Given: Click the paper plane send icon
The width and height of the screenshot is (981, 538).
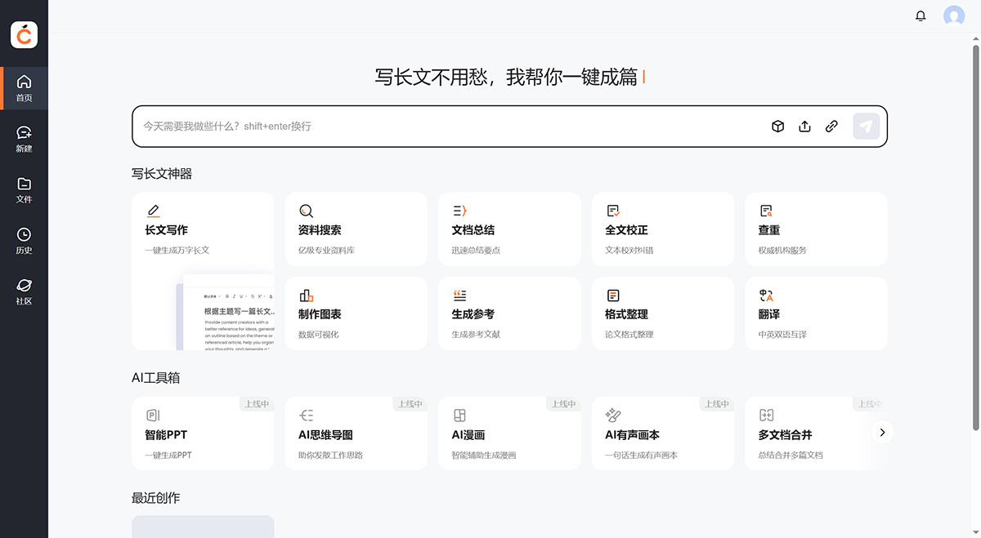Looking at the screenshot, I should point(866,126).
